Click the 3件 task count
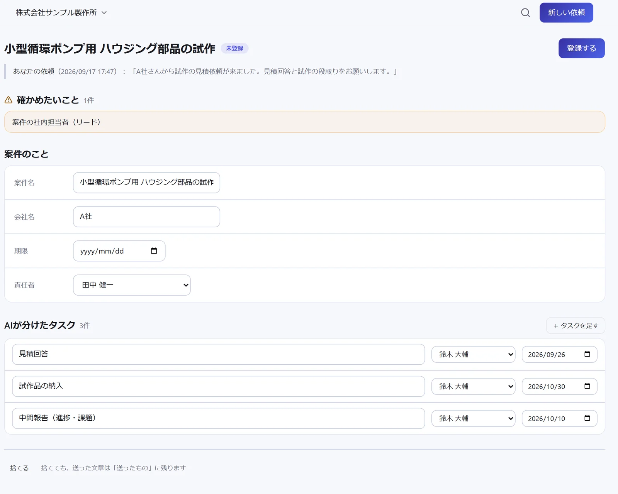Image resolution: width=618 pixels, height=494 pixels. [x=85, y=326]
